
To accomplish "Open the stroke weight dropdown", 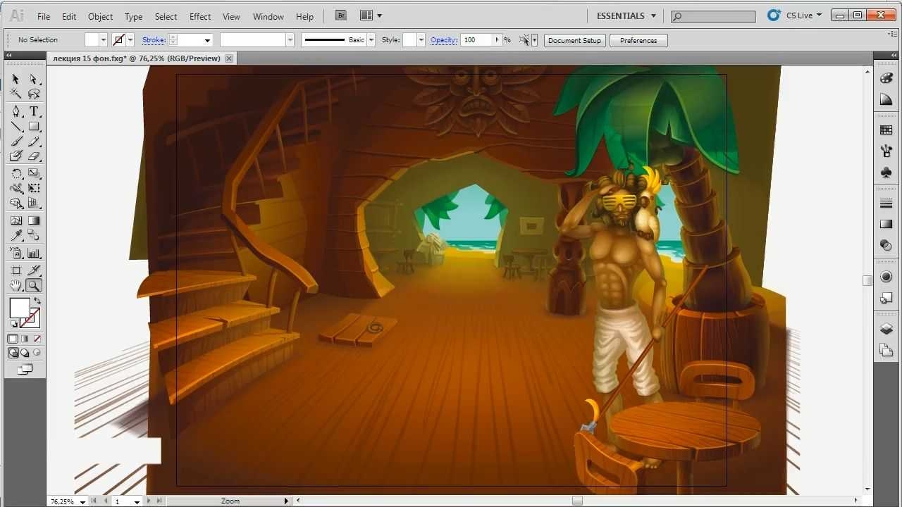I will coord(207,40).
